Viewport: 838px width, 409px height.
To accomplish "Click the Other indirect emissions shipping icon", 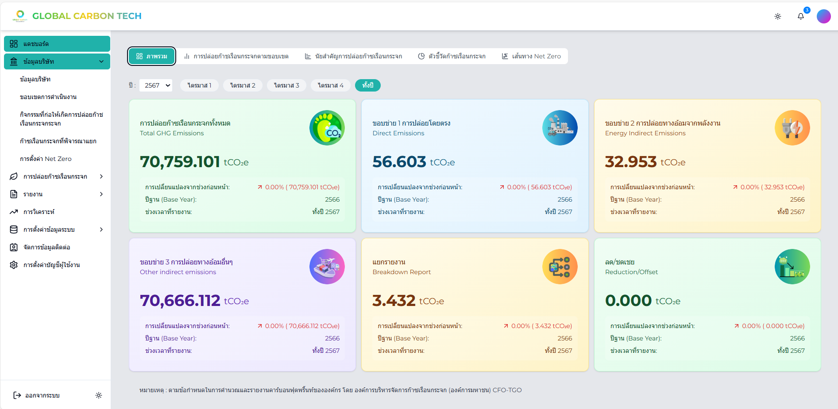I will pos(327,267).
